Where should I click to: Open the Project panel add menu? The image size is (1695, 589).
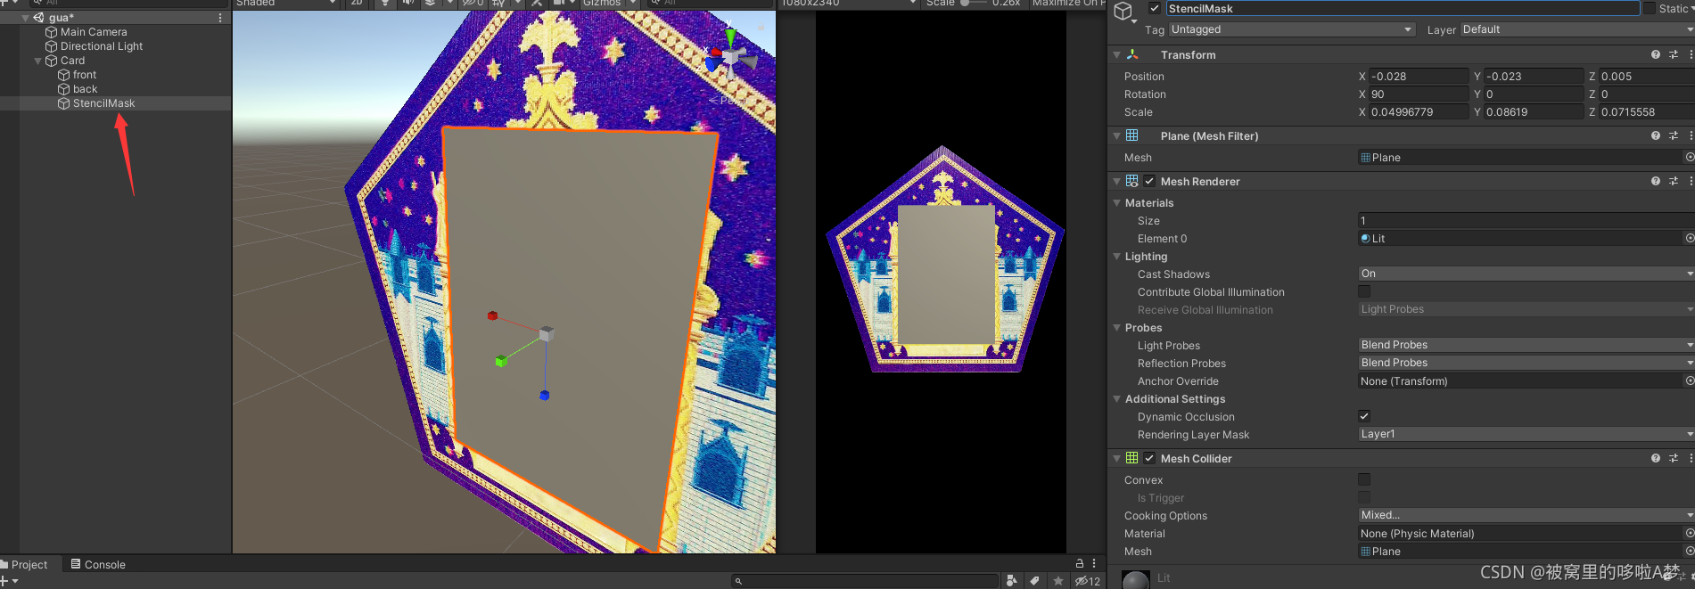pos(9,581)
